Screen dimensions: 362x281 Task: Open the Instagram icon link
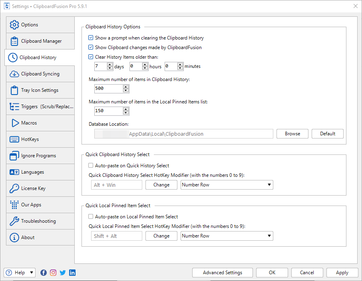(53, 273)
